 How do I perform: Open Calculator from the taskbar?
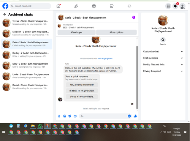pos(18,126)
